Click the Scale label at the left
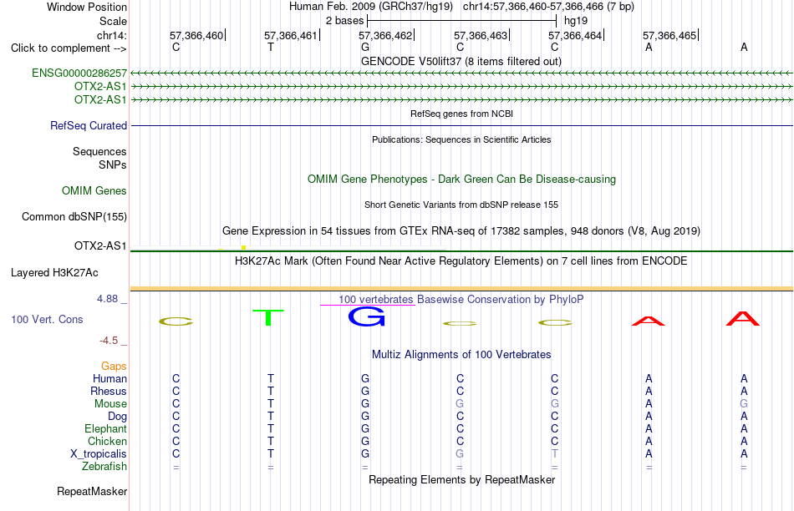794x511 pixels. [x=114, y=21]
